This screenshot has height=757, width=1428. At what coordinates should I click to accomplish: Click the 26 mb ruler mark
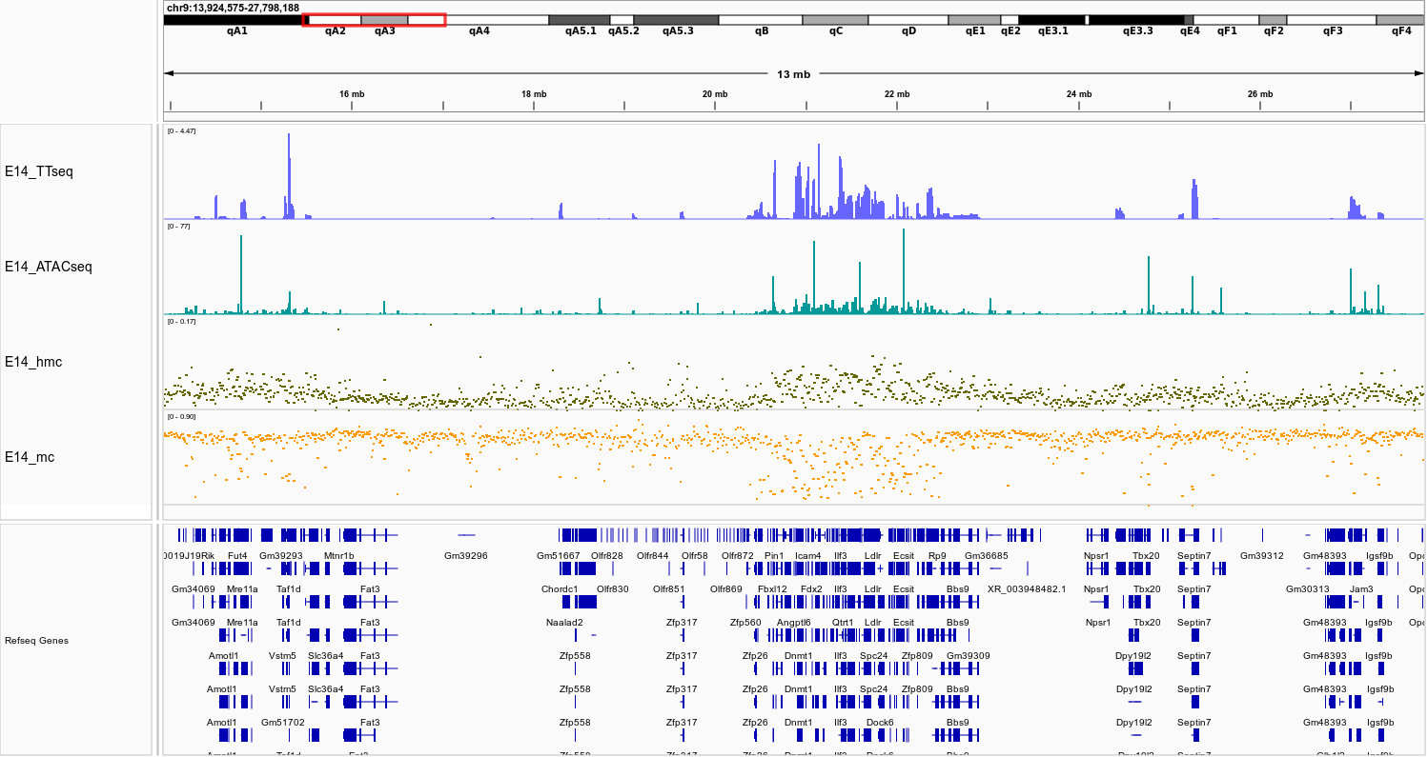click(1260, 94)
